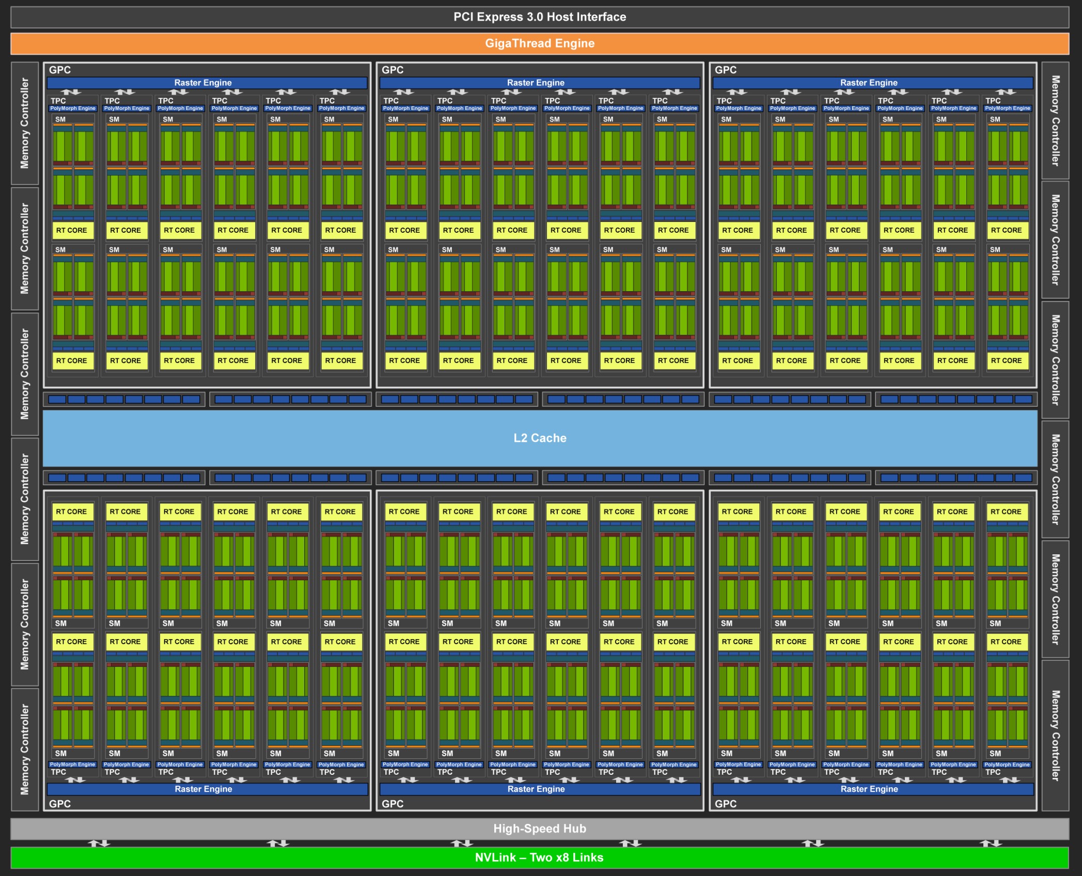Select the bottommost Memory Controller on the left edge
The width and height of the screenshot is (1082, 876).
pos(25,750)
